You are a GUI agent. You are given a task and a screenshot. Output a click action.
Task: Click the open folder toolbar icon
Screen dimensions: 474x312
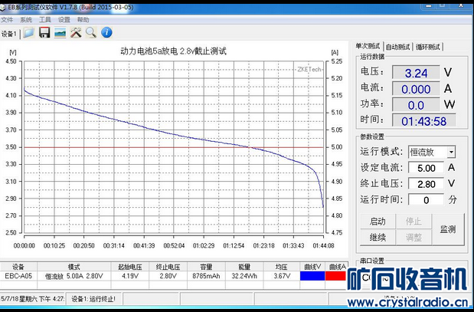click(x=29, y=32)
